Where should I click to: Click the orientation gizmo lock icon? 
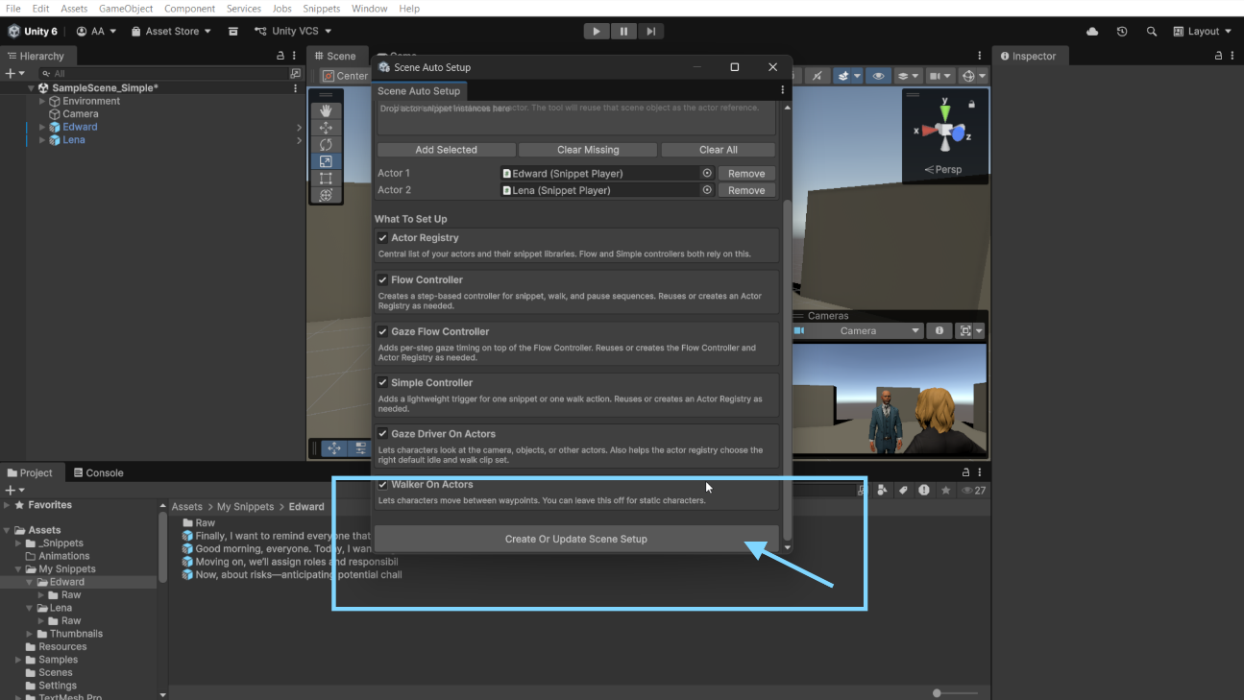point(971,104)
